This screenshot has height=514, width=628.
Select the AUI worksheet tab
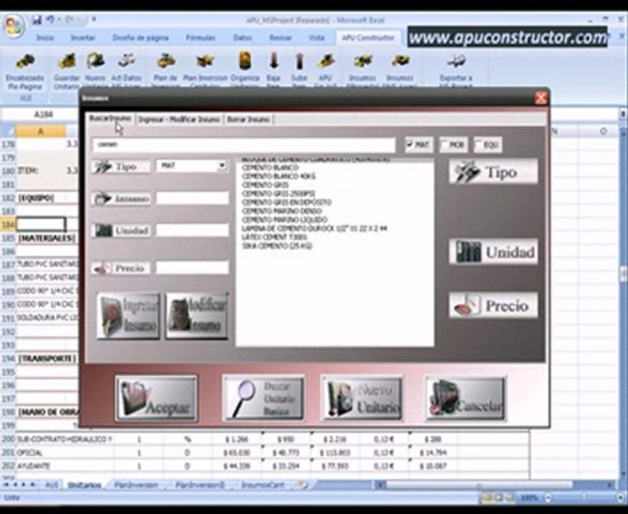pyautogui.click(x=51, y=485)
